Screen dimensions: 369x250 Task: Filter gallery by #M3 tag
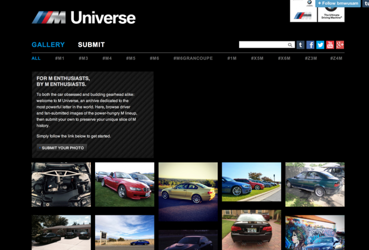83,59
